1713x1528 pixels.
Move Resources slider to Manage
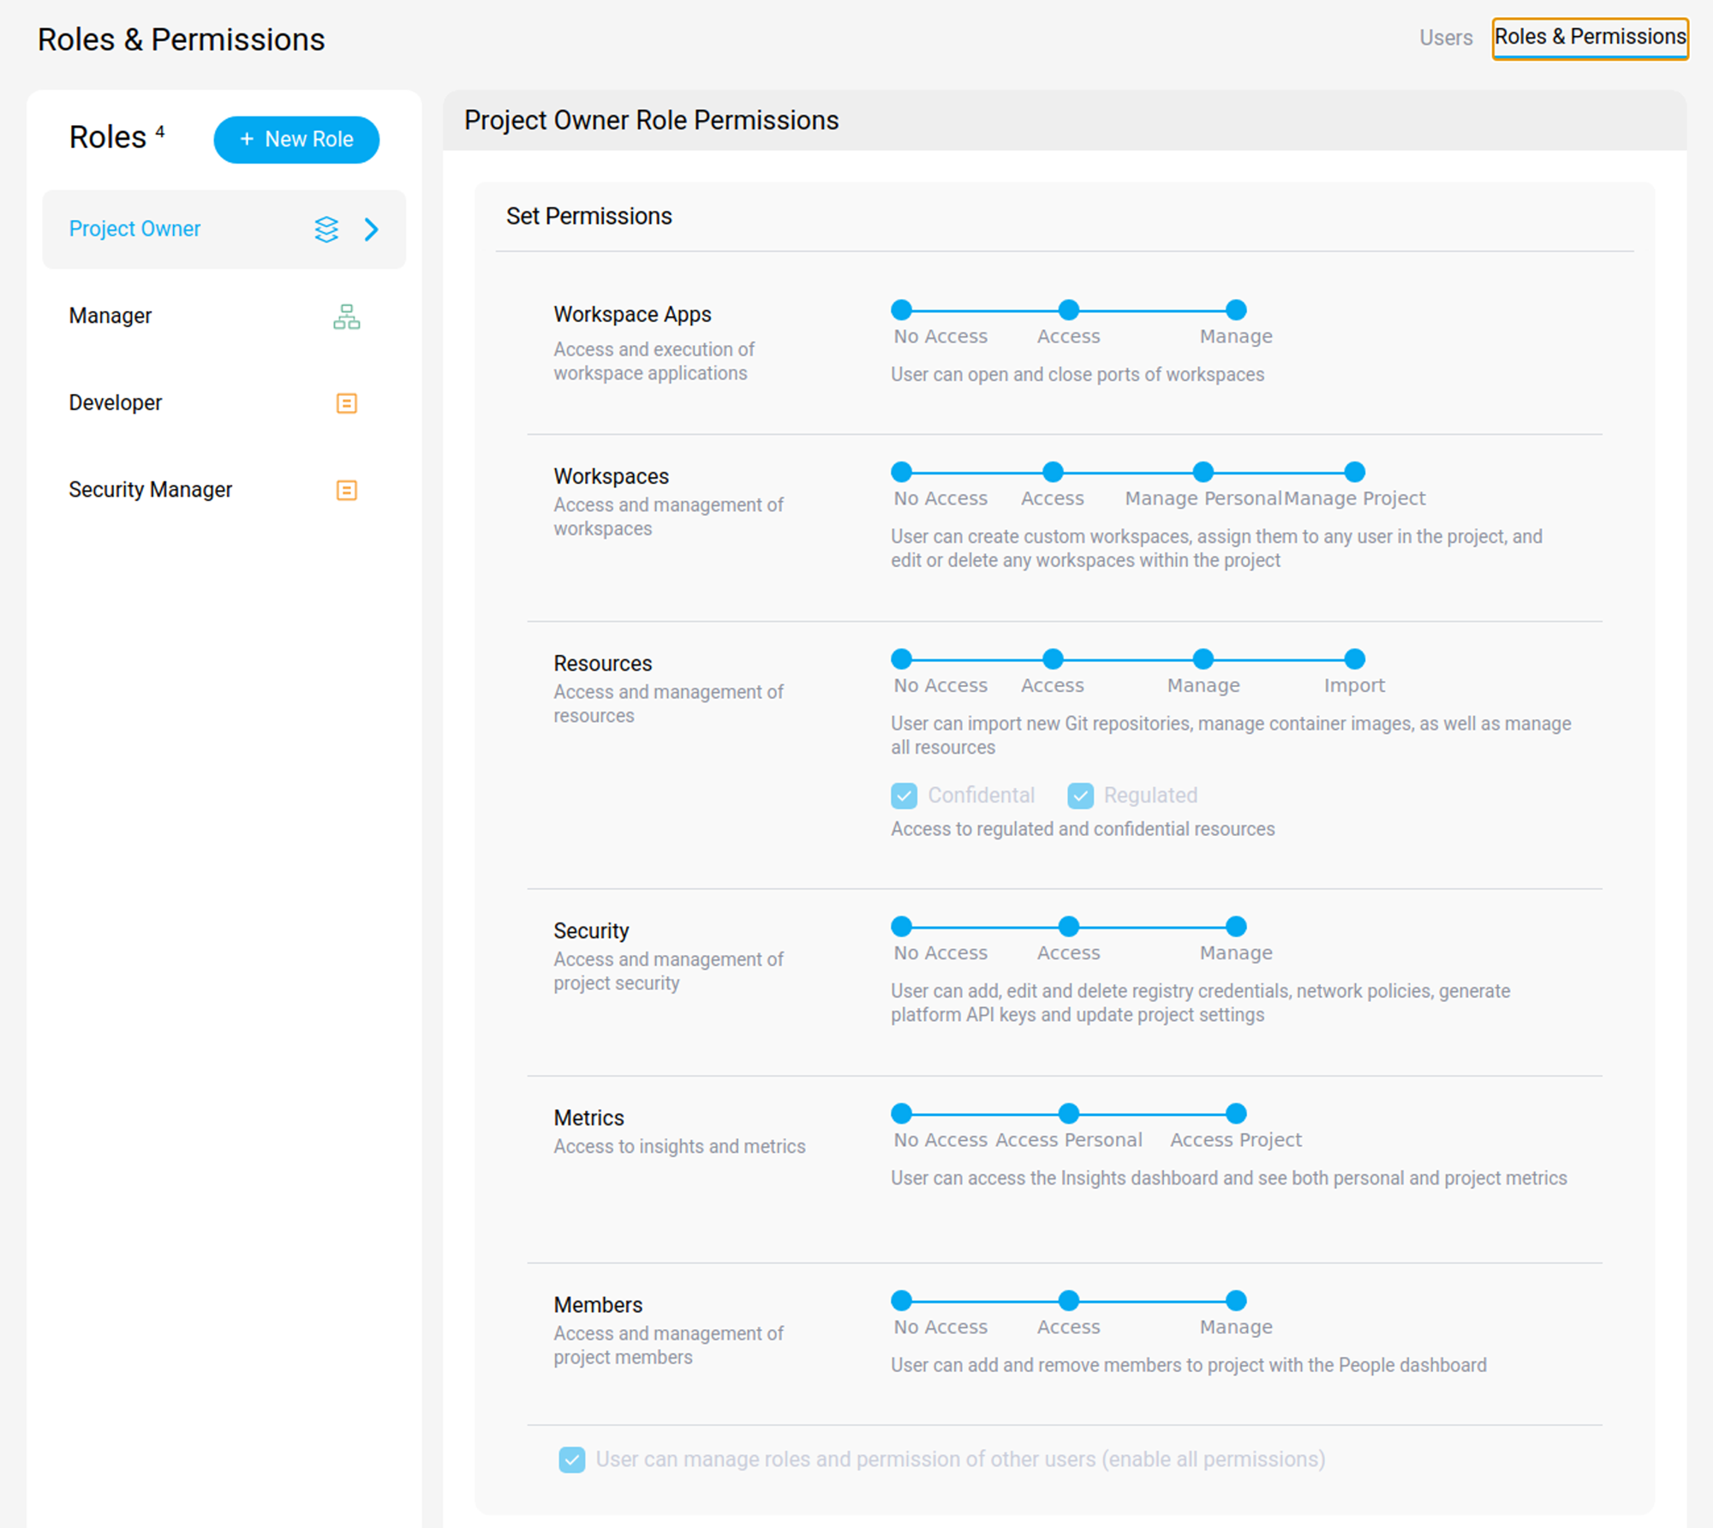(x=1203, y=659)
